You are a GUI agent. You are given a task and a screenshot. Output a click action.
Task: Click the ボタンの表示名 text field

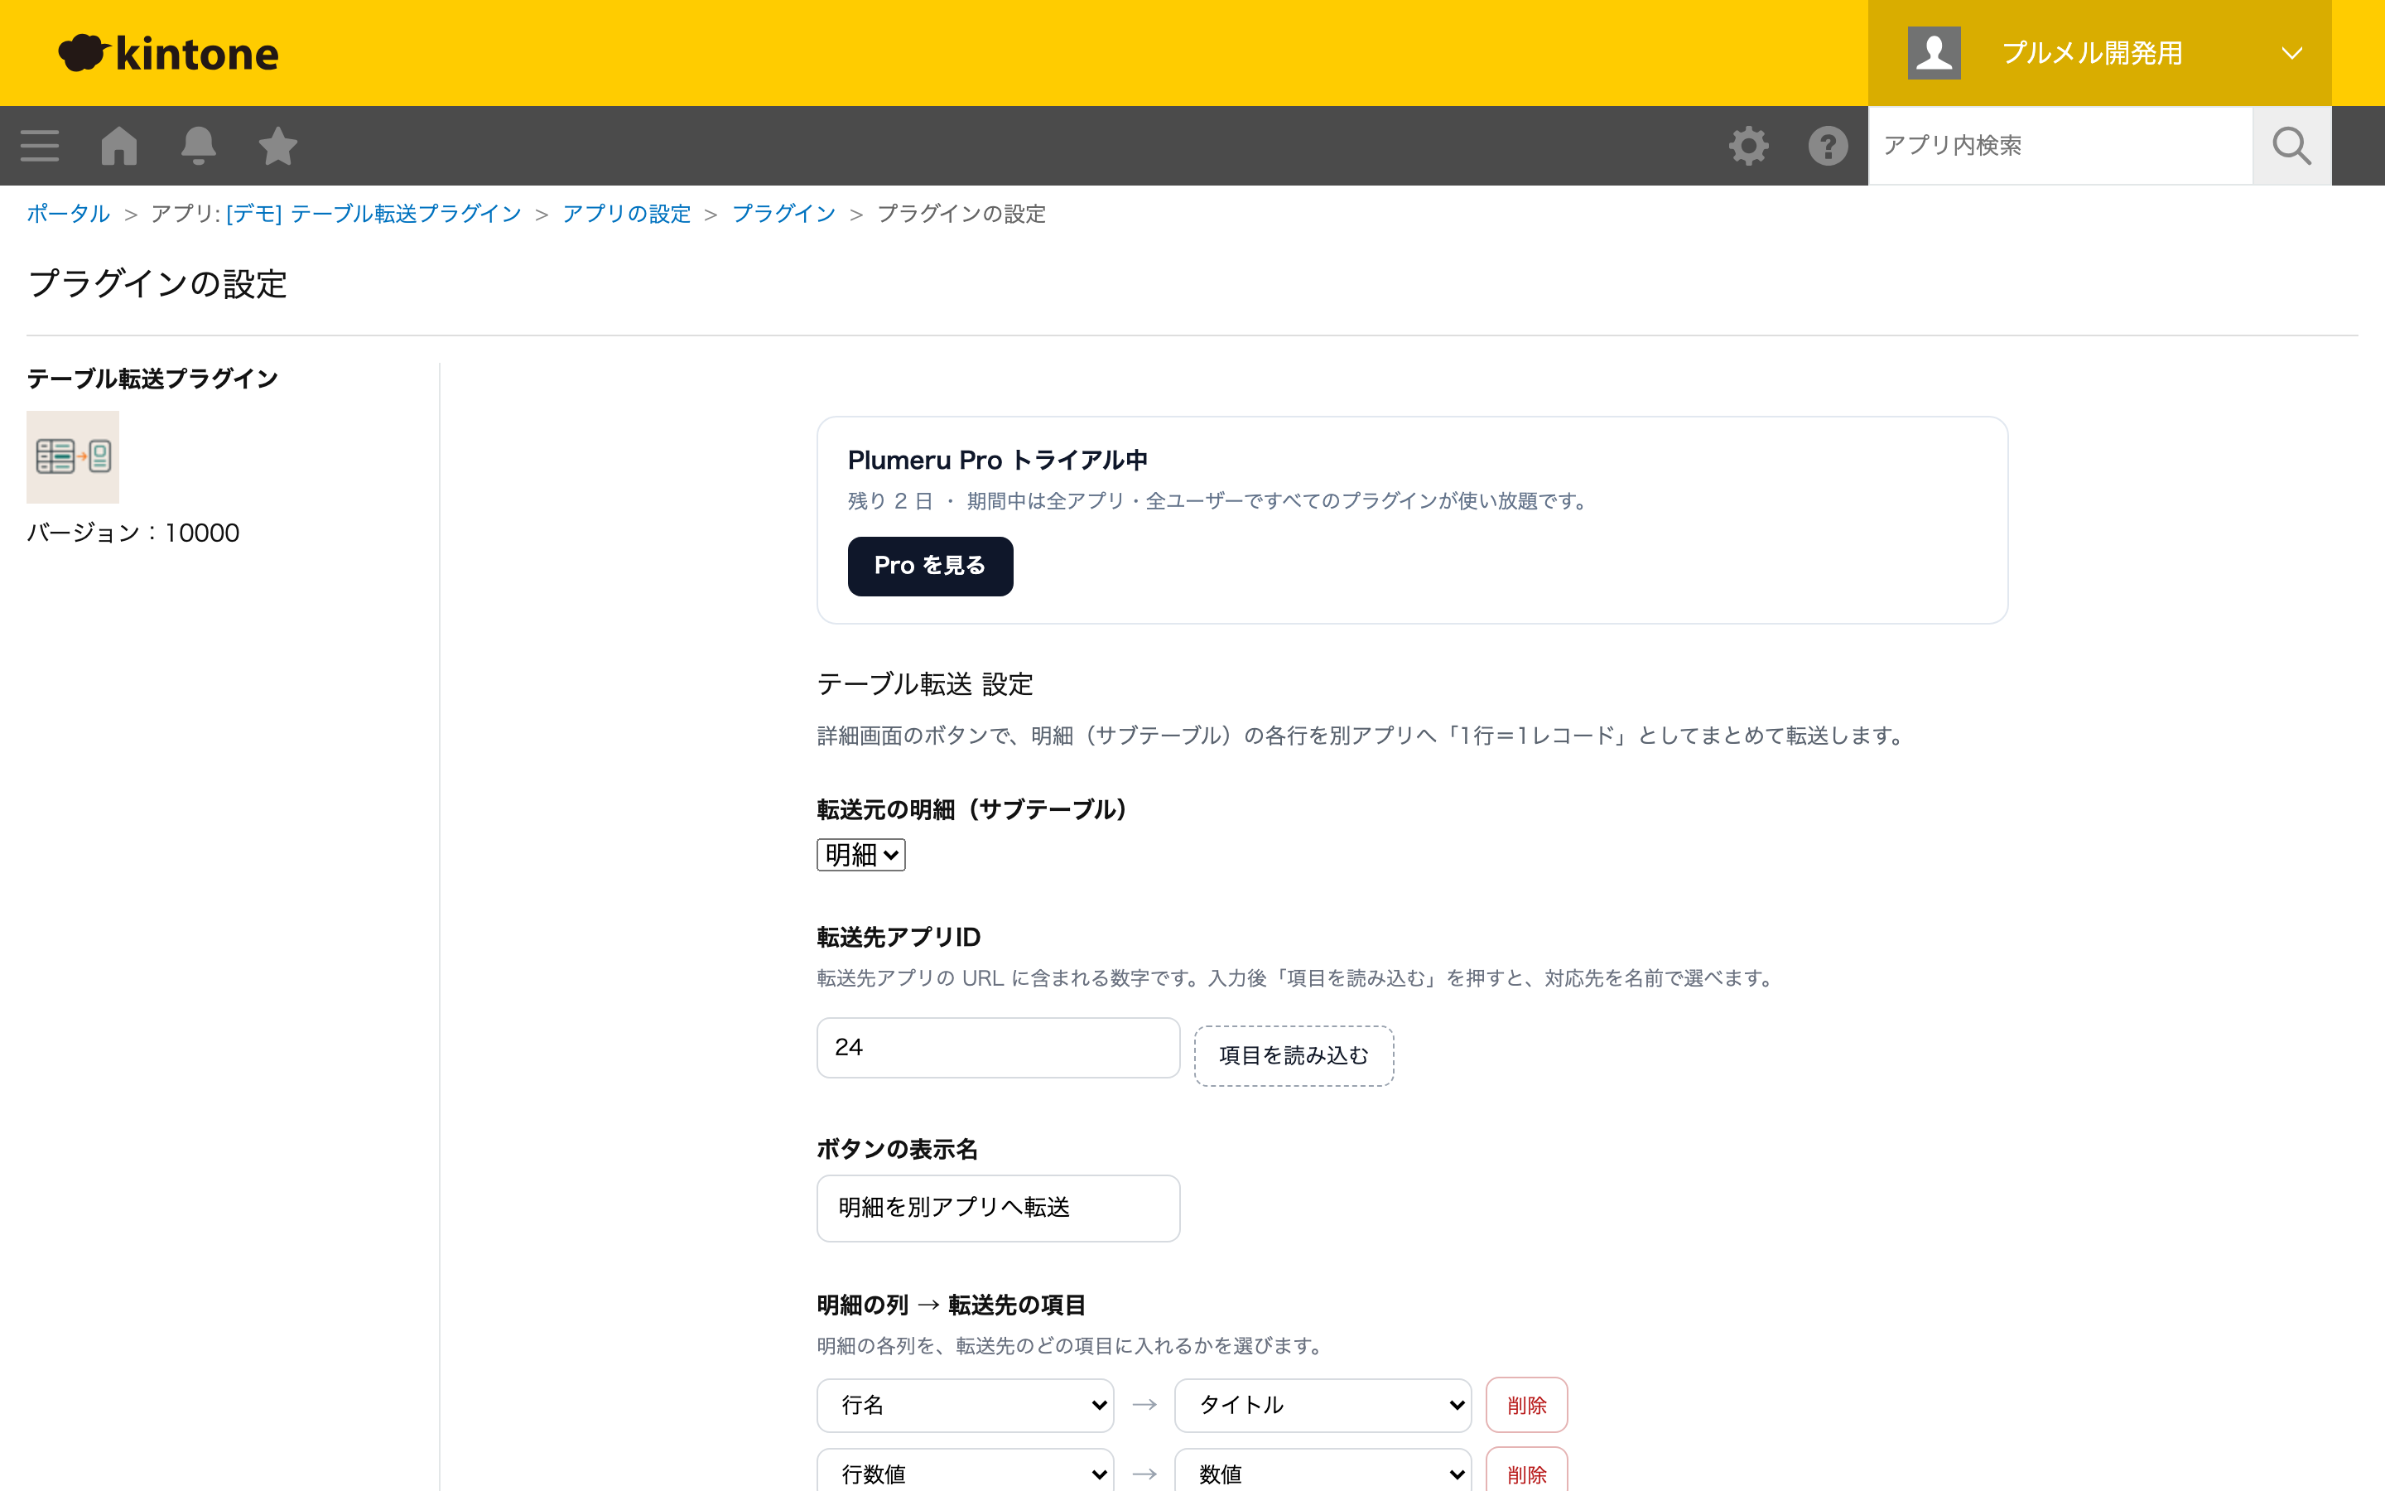point(999,1208)
